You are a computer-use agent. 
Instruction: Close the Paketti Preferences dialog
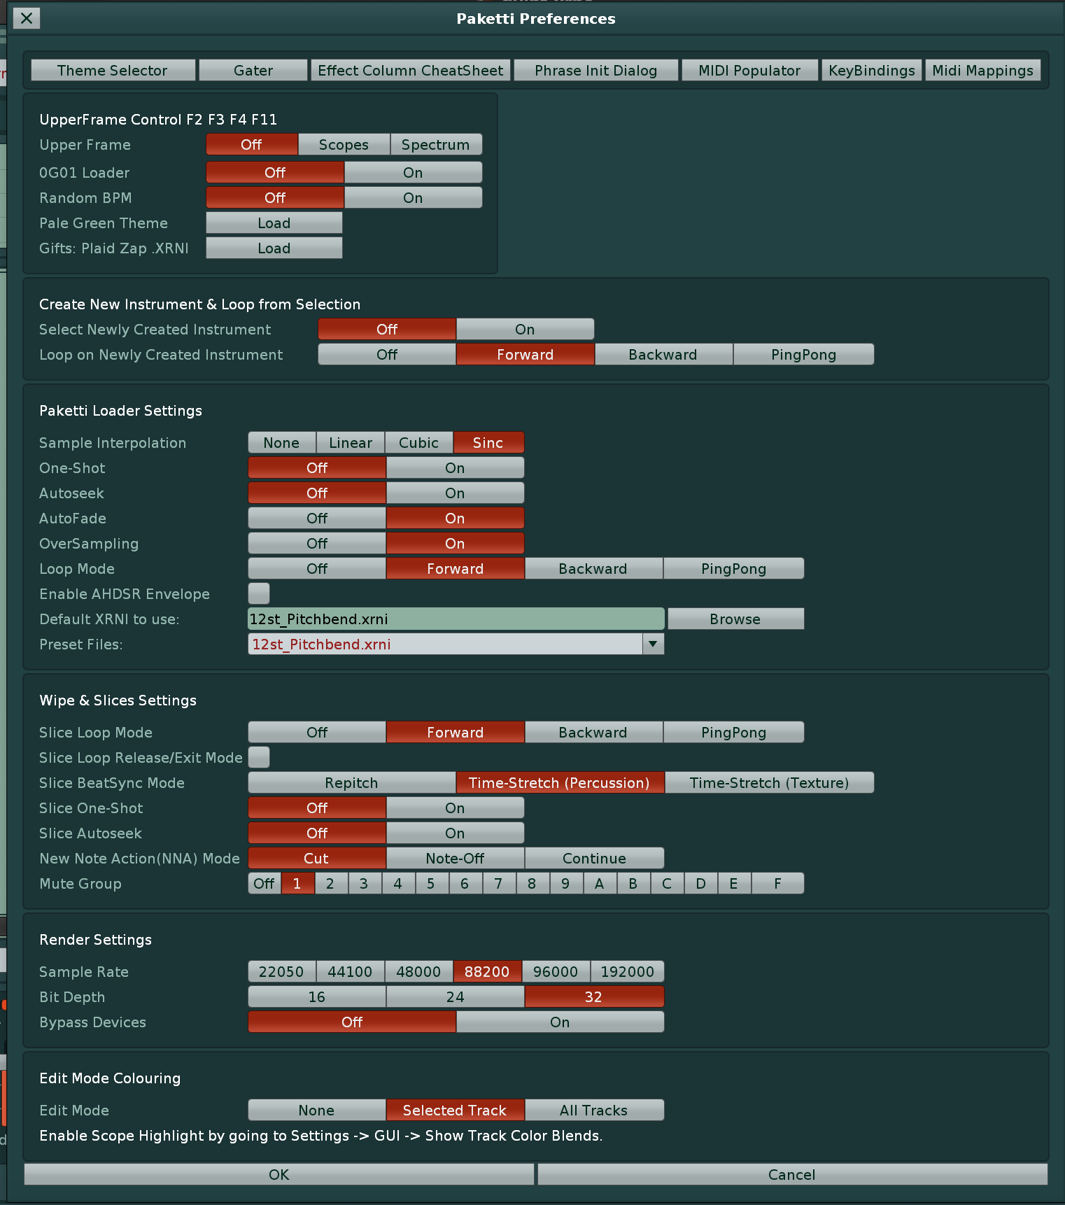click(x=27, y=18)
